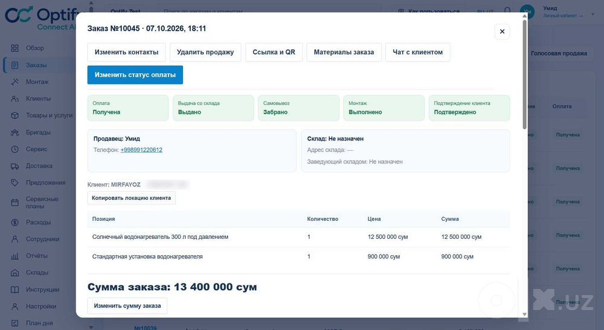
Task: Click Голосовая продажа button behind dialog
Action: (559, 54)
